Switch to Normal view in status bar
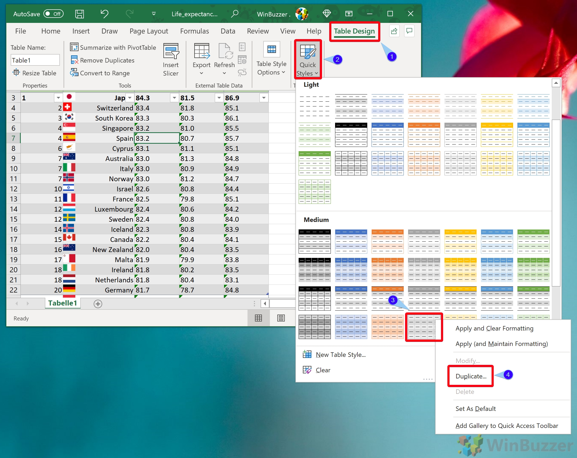 (x=258, y=318)
